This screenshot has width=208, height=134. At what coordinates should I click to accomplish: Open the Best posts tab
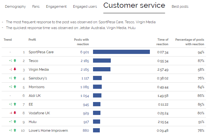[180, 6]
